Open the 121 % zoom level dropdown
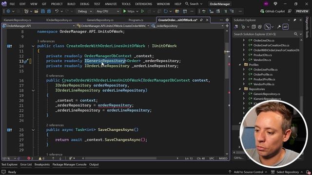312x175 pixels. pyautogui.click(x=9, y=158)
